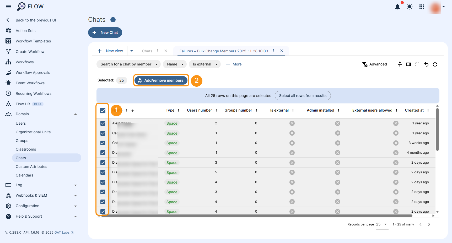452x243 pixels.
Task: Switch to the Chats view tab
Action: (x=147, y=51)
